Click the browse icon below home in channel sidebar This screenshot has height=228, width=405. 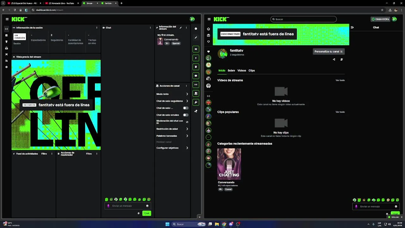coord(208,35)
